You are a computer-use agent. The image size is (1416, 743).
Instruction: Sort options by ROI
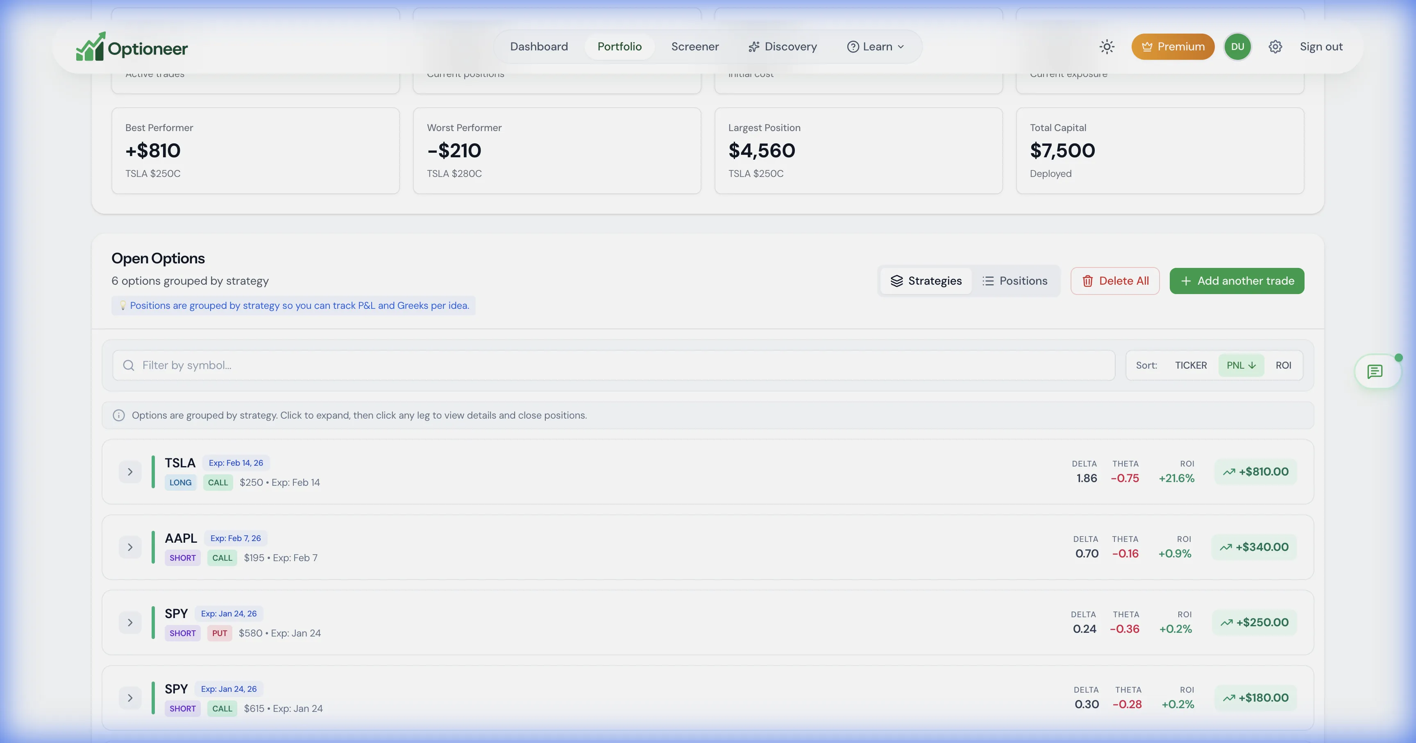tap(1283, 365)
